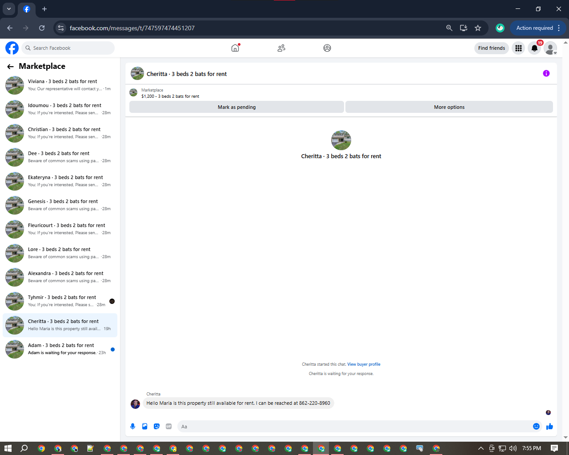This screenshot has width=569, height=455.
Task: Open the notifications bell icon
Action: [534, 48]
